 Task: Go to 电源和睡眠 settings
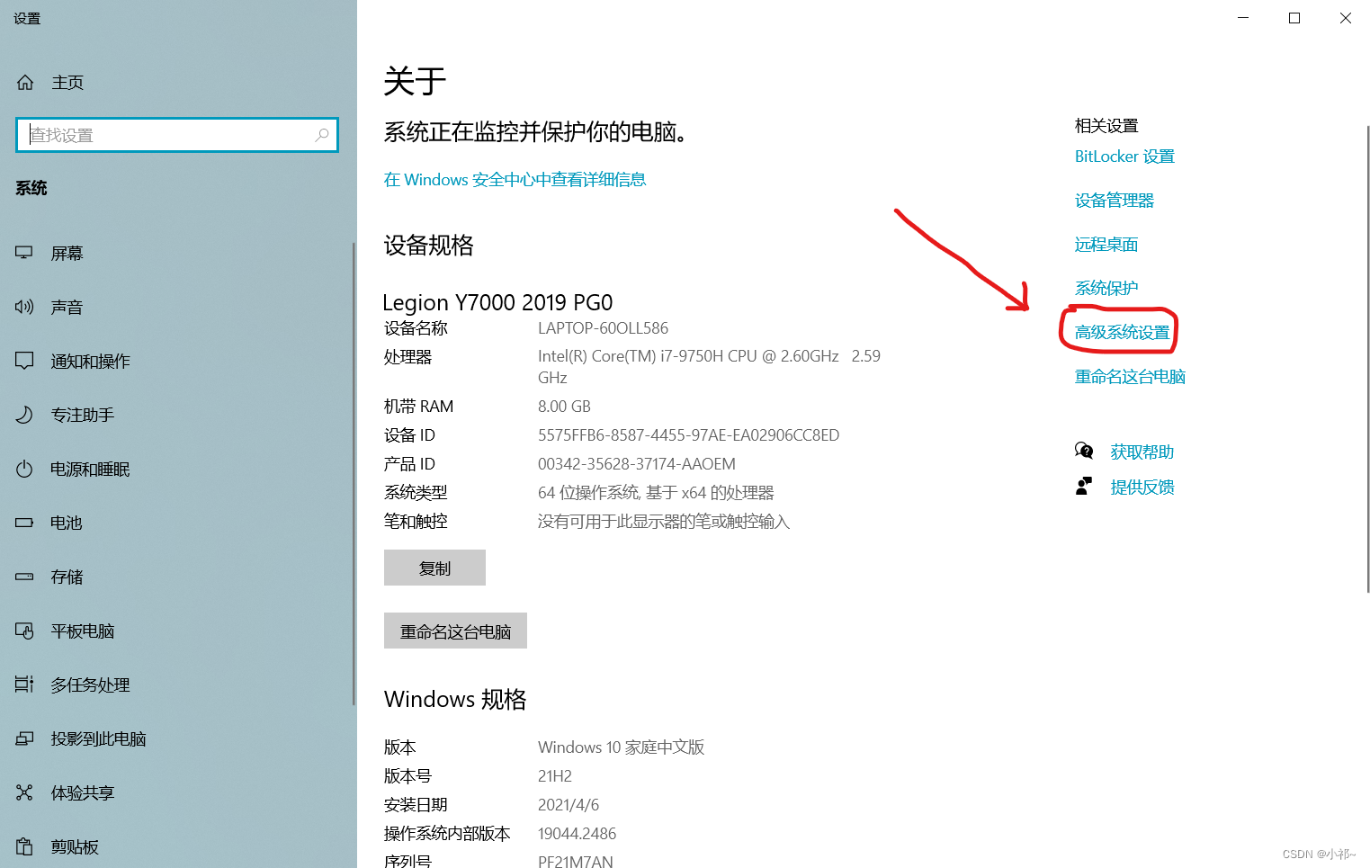click(90, 469)
